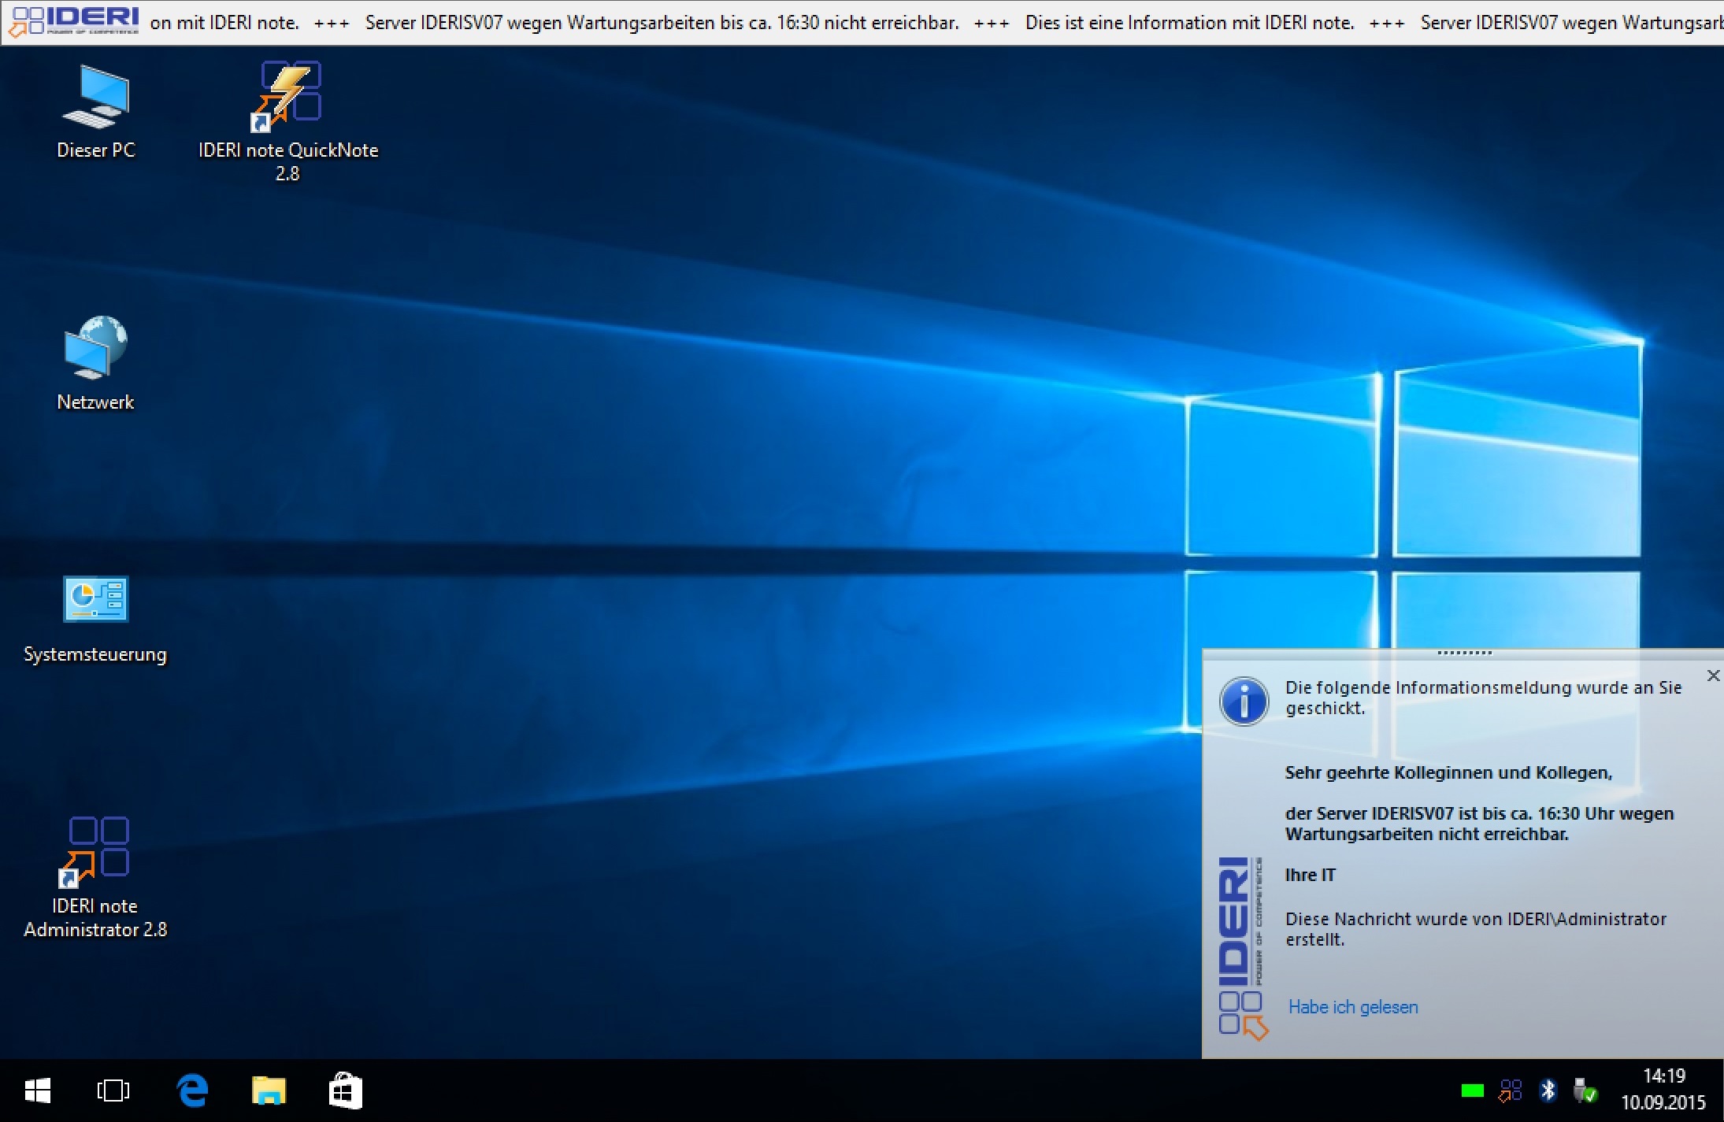This screenshot has width=1724, height=1122.
Task: Launch Microsoft Edge from taskbar
Action: click(192, 1091)
